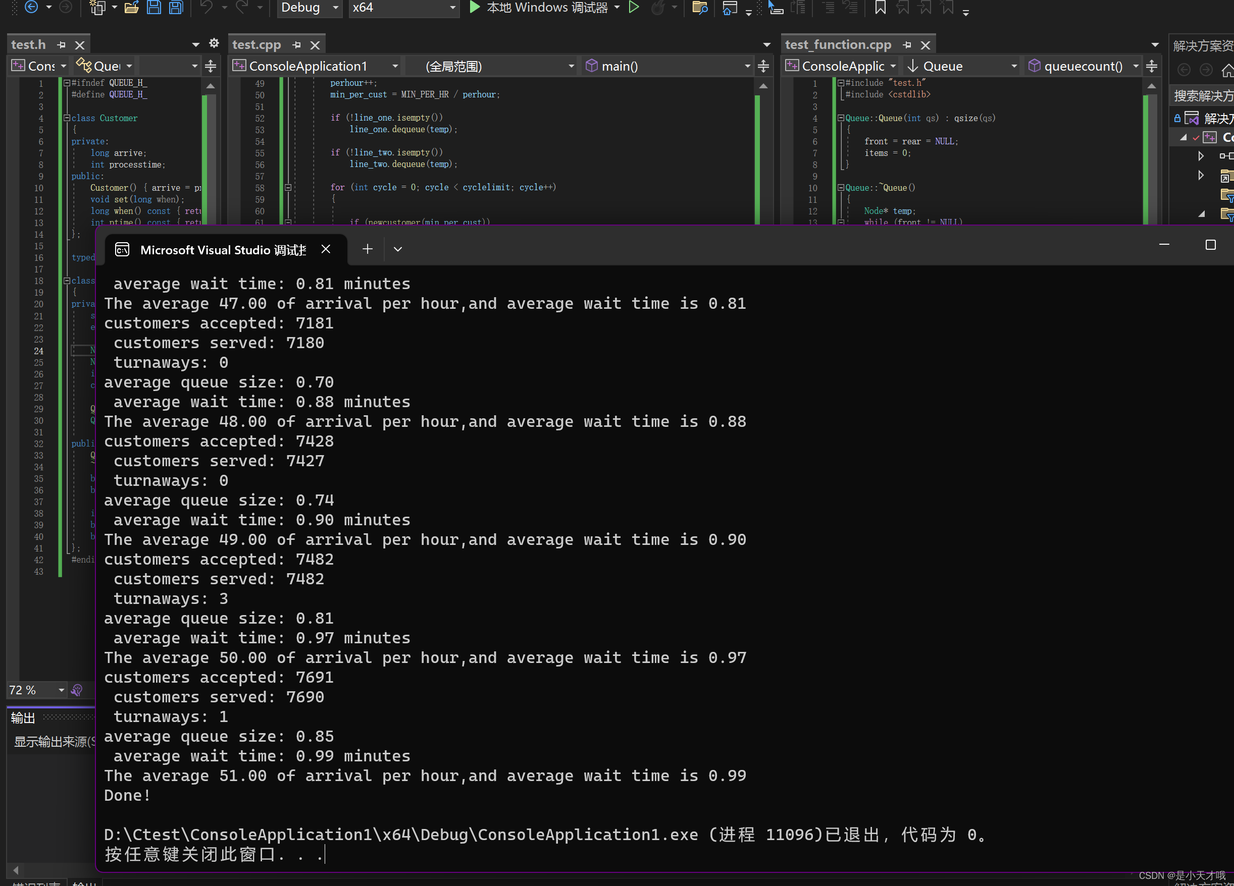Switch to the test.h tab

pos(29,44)
